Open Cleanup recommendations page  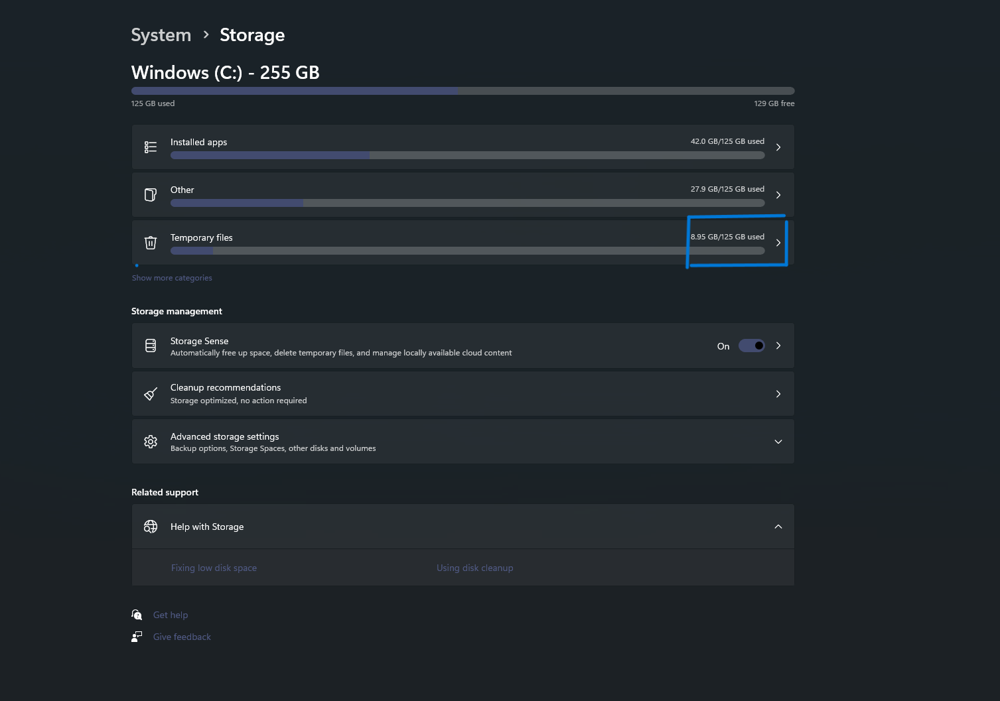pyautogui.click(x=463, y=394)
